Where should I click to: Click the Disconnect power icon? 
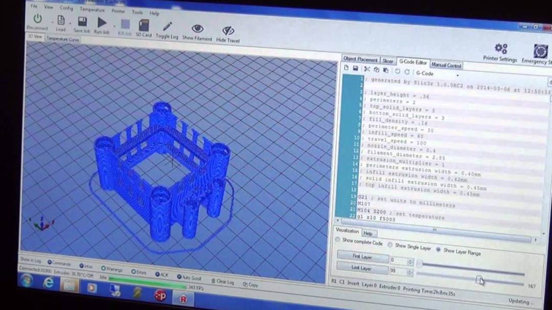pyautogui.click(x=37, y=18)
